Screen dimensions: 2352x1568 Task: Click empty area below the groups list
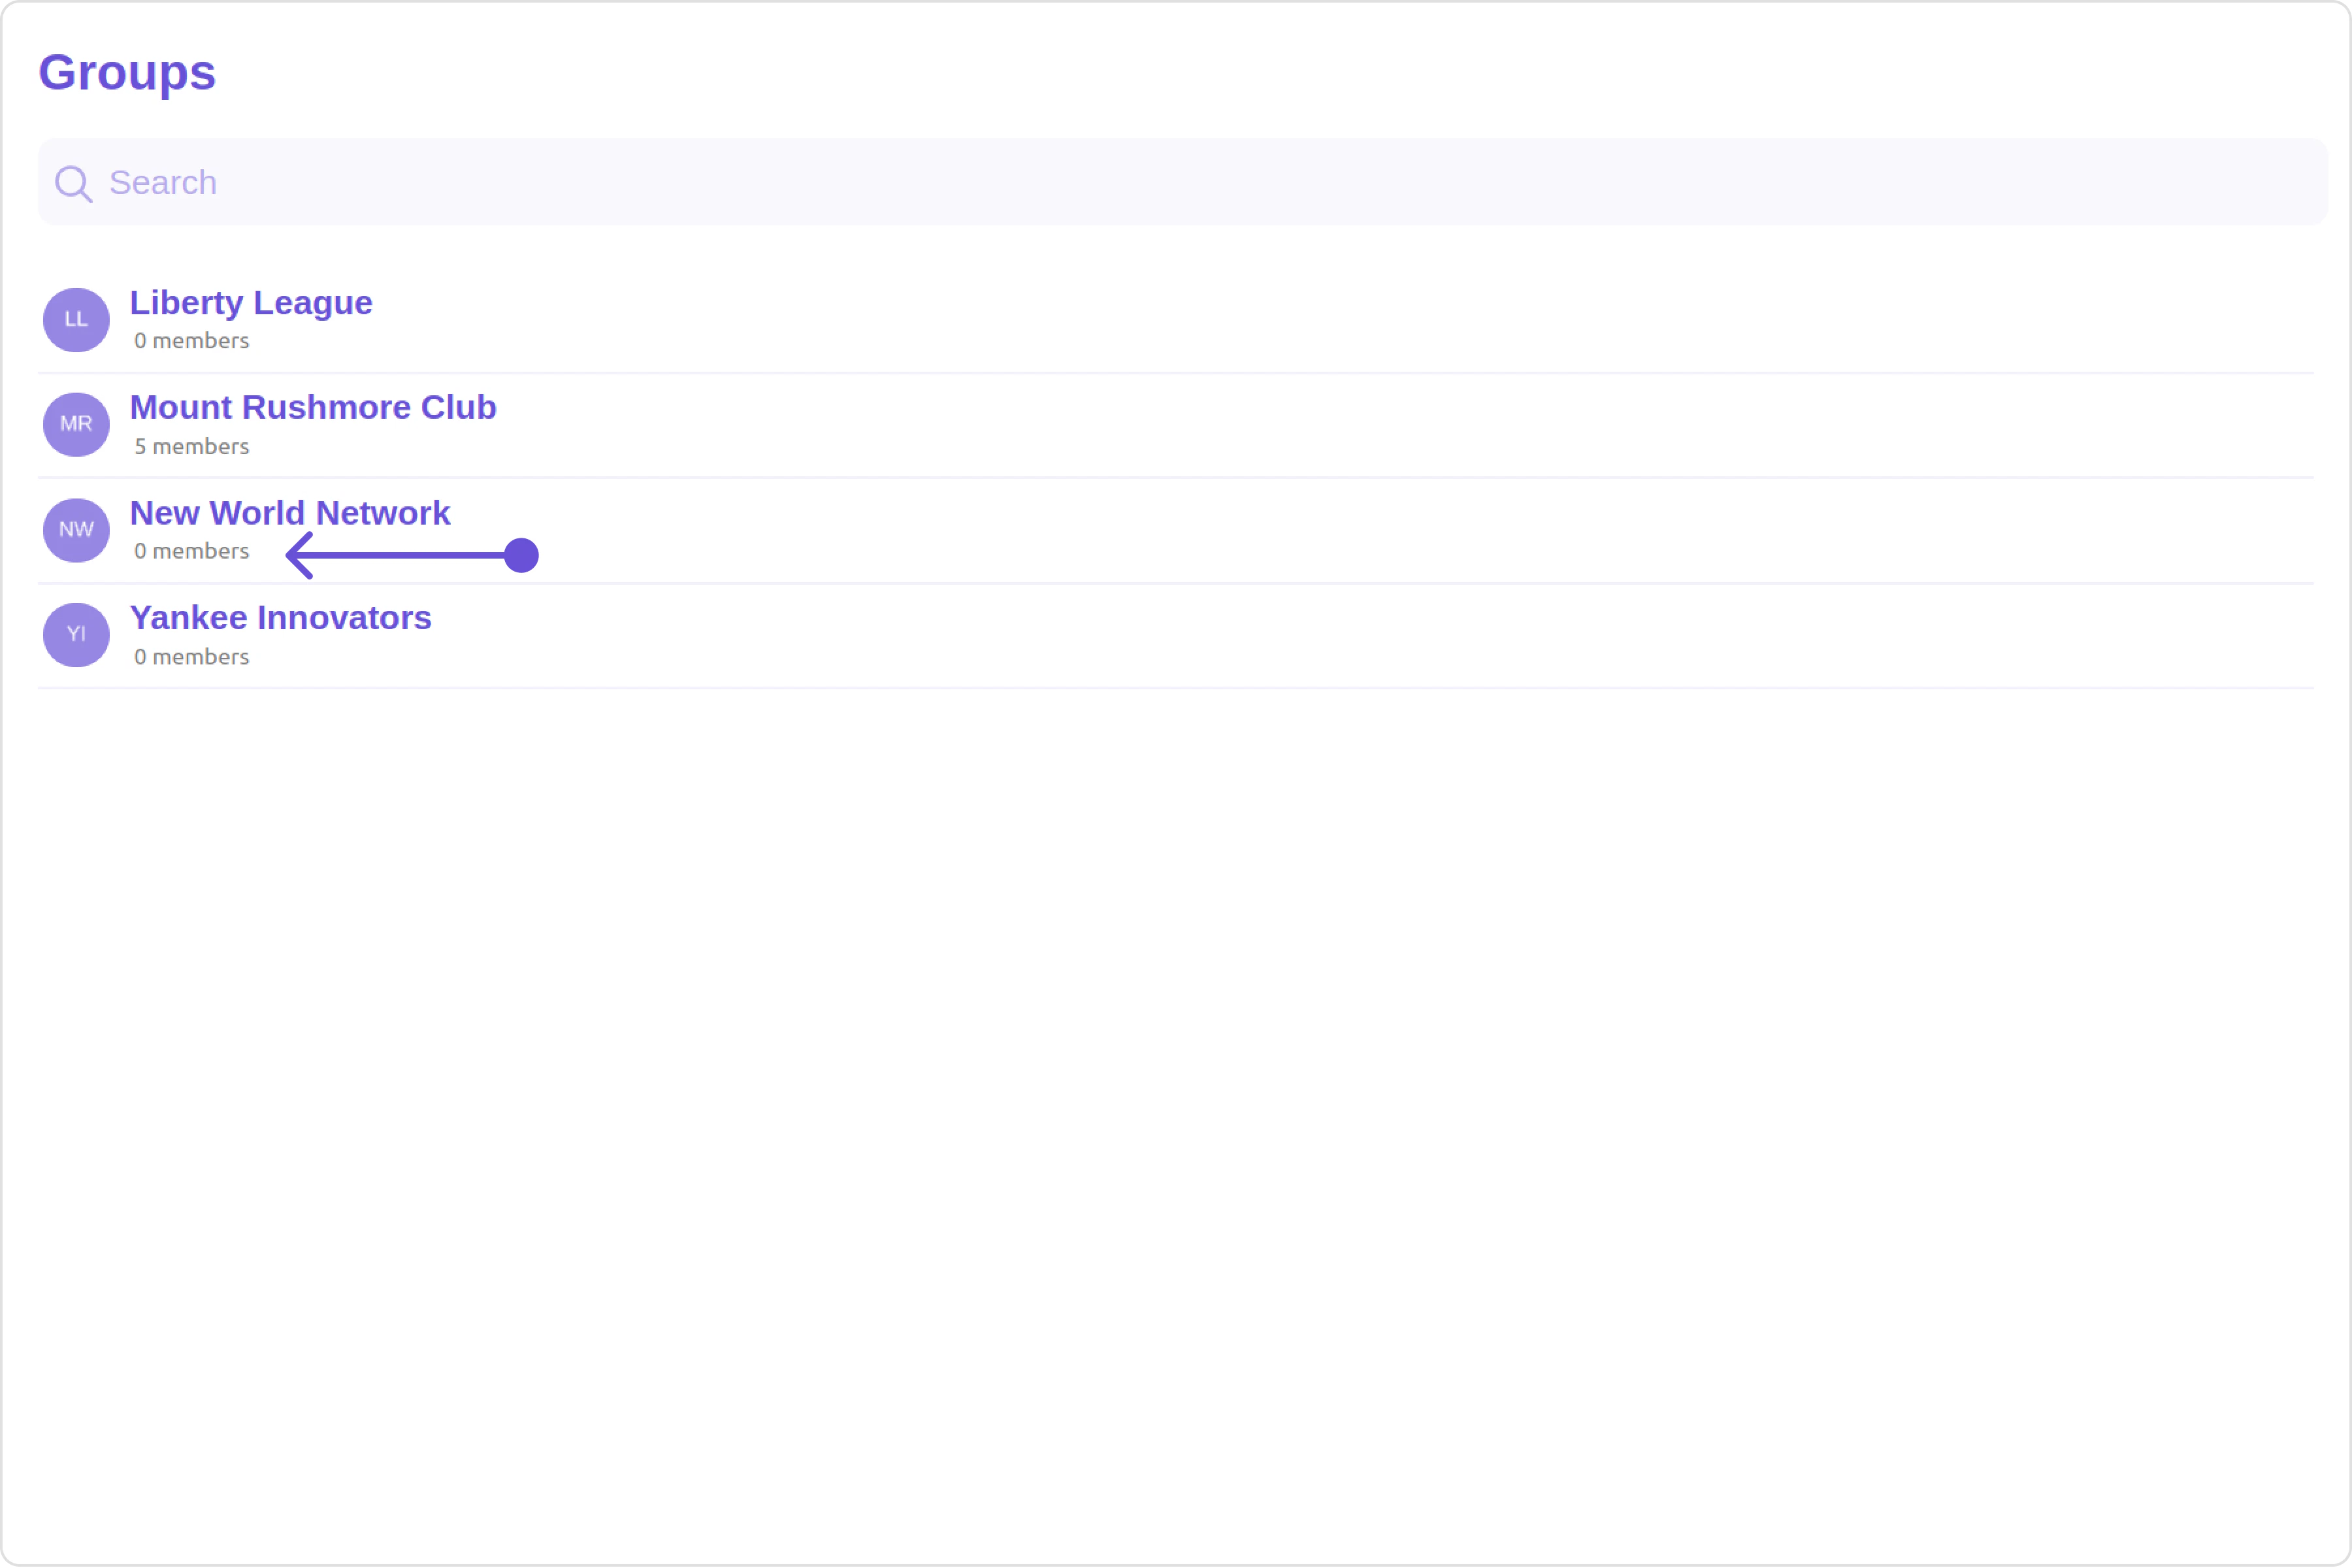pos(1176,1100)
